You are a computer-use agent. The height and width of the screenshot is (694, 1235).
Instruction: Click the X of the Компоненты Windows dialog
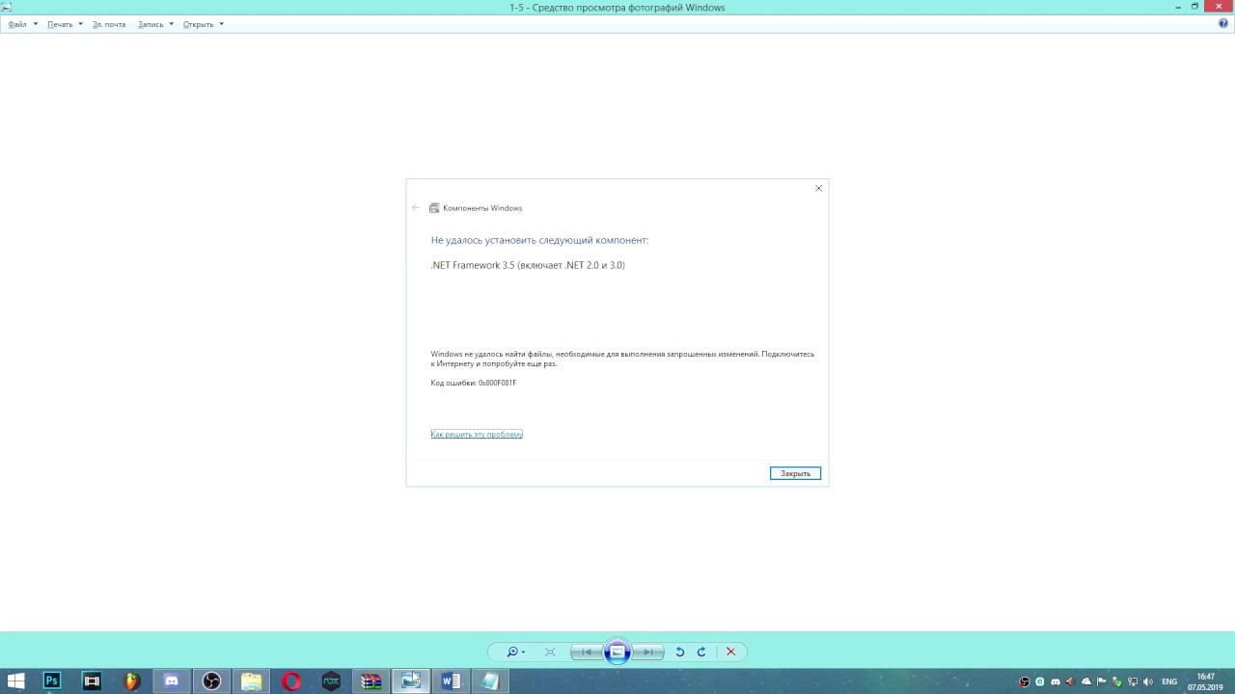818,189
